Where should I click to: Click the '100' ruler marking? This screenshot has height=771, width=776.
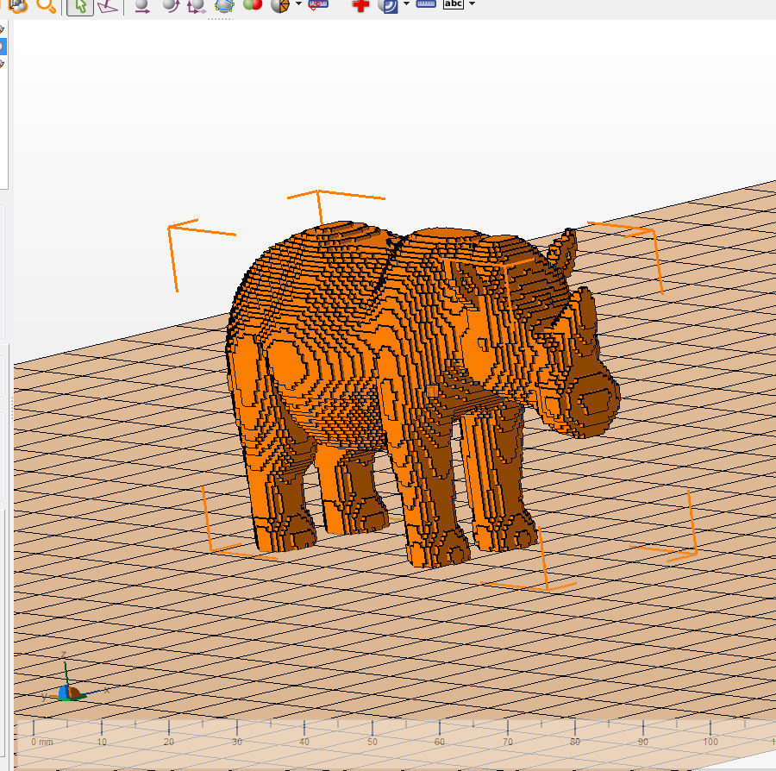coord(710,742)
